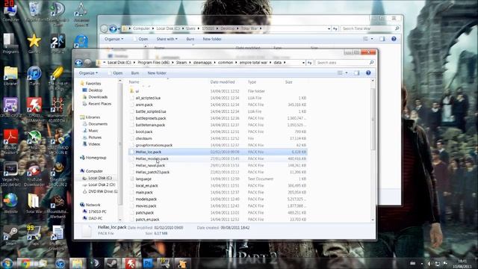Open Organize menu in Total War window

click(x=114, y=39)
